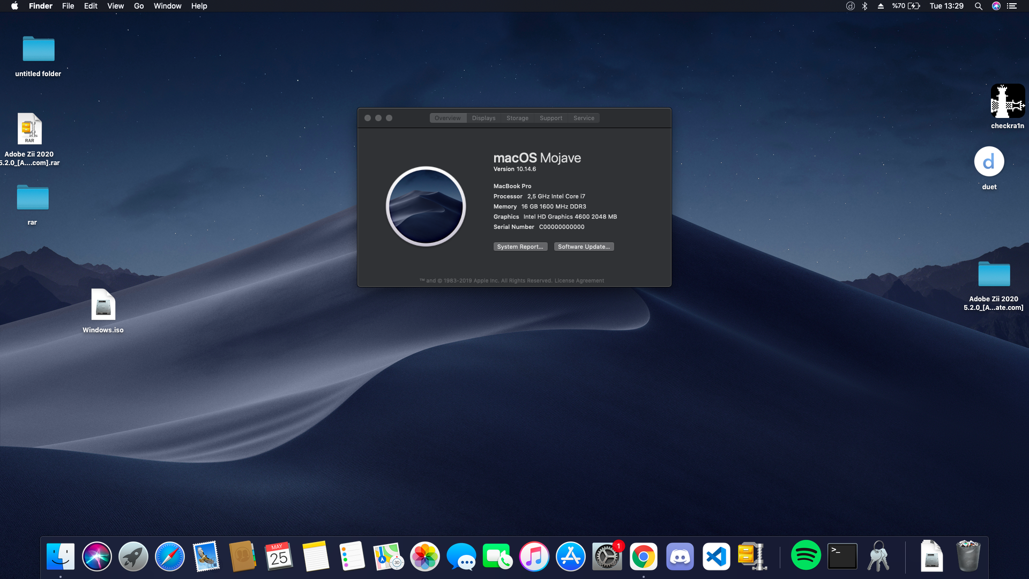Click Siri icon in menu bar
Viewport: 1029px width, 579px height.
point(996,6)
